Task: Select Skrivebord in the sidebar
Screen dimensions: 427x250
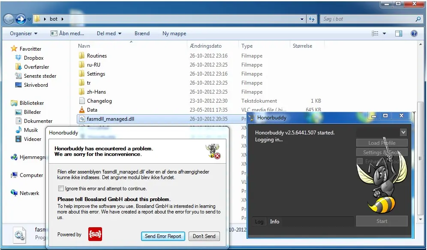Action: click(32, 85)
